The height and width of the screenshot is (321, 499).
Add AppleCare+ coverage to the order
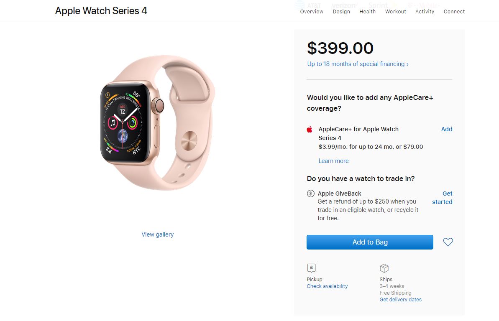click(x=447, y=129)
